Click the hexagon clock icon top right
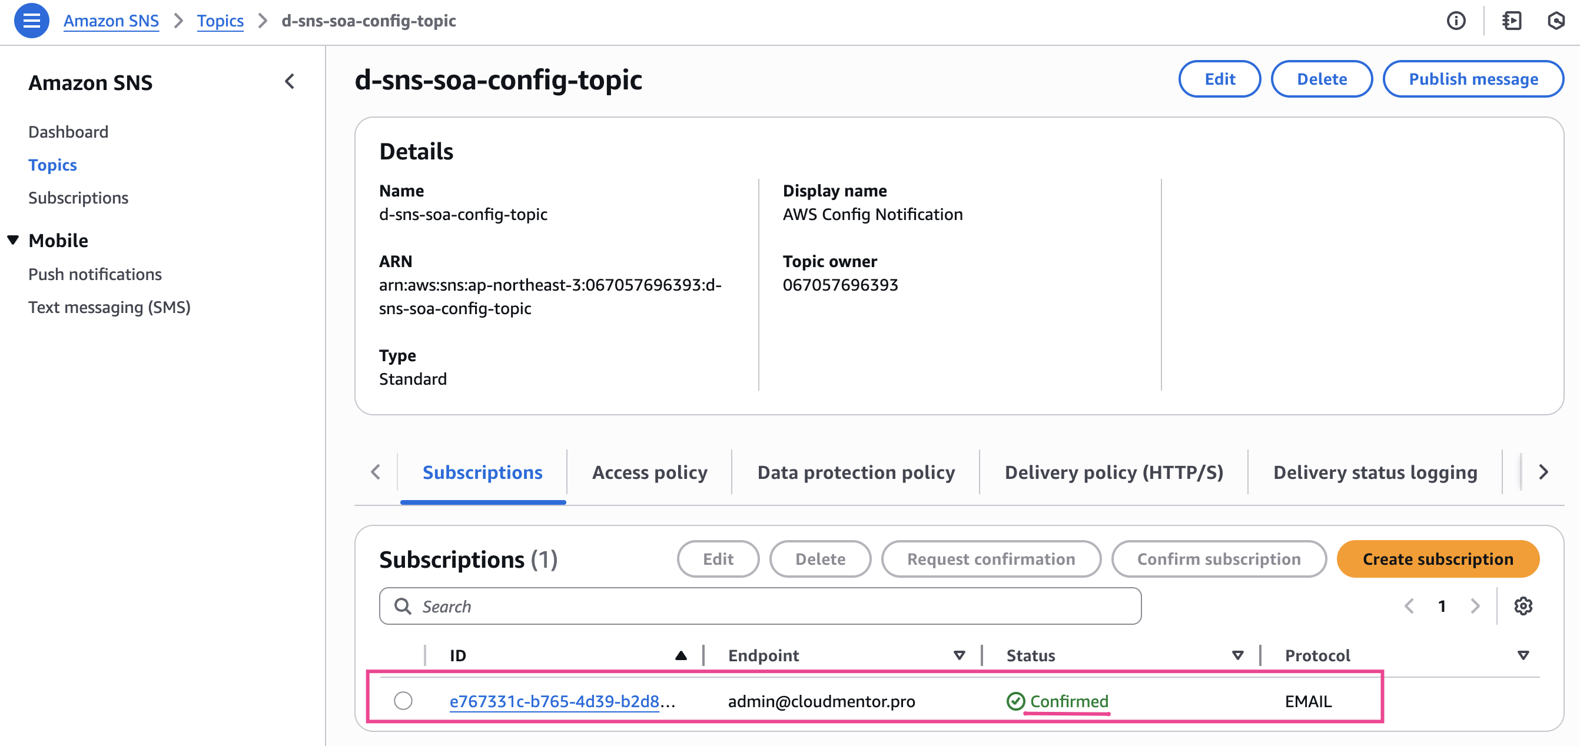The width and height of the screenshot is (1580, 746). pyautogui.click(x=1556, y=21)
